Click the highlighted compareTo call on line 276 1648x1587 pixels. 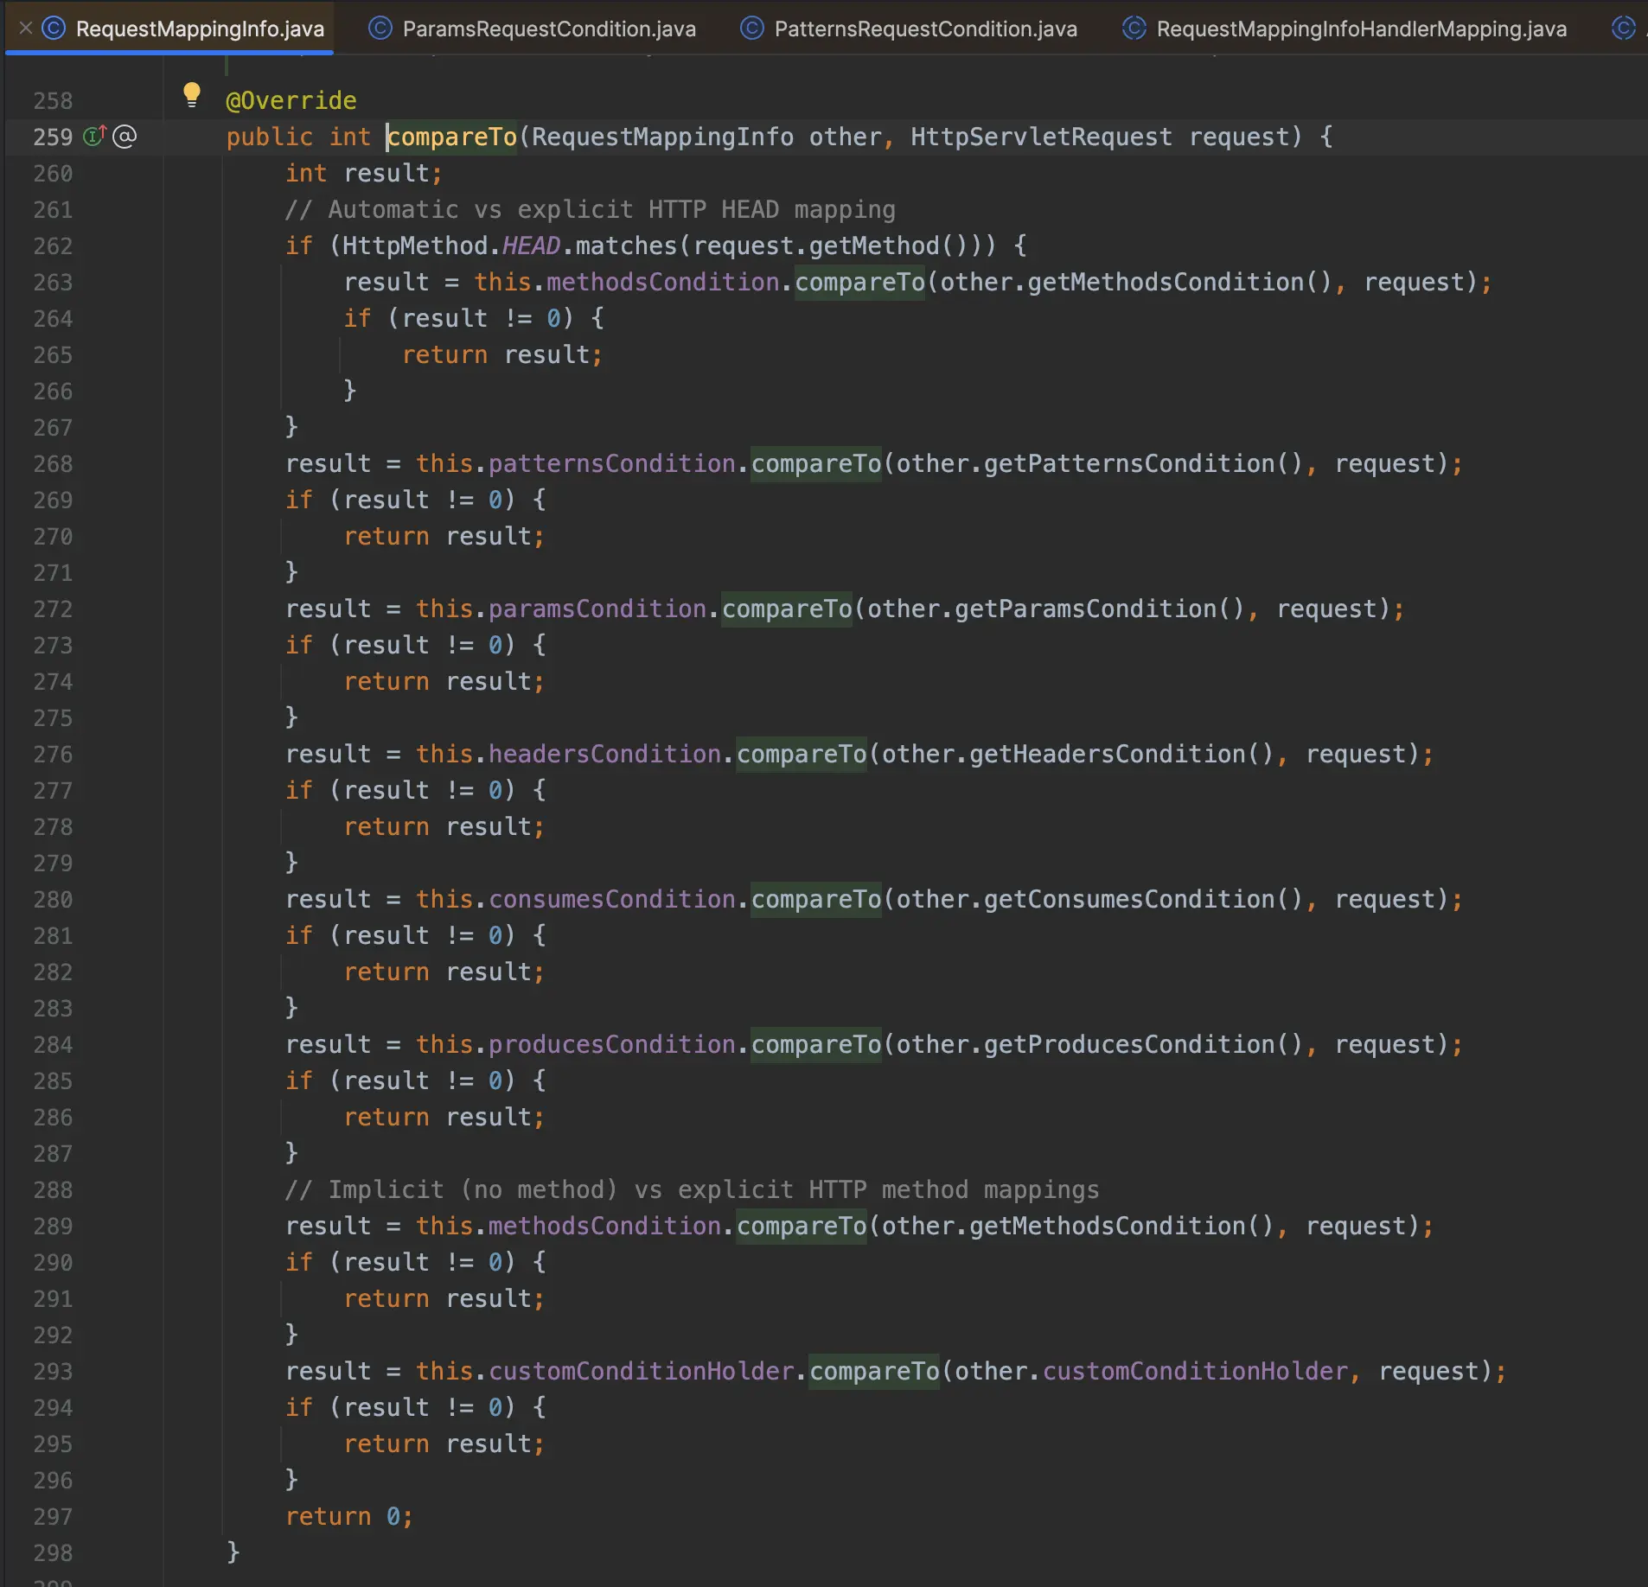tap(801, 754)
